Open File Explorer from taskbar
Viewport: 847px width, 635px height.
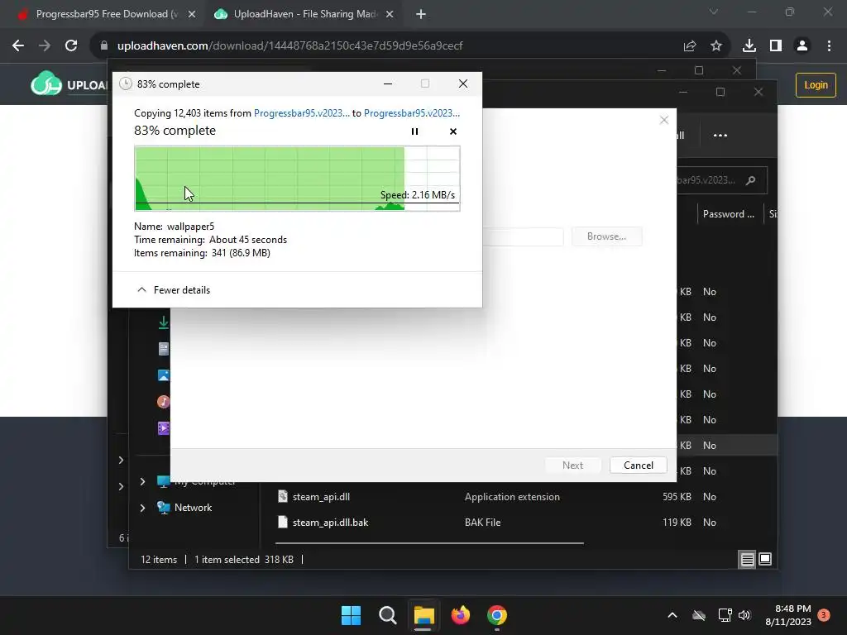pyautogui.click(x=424, y=615)
